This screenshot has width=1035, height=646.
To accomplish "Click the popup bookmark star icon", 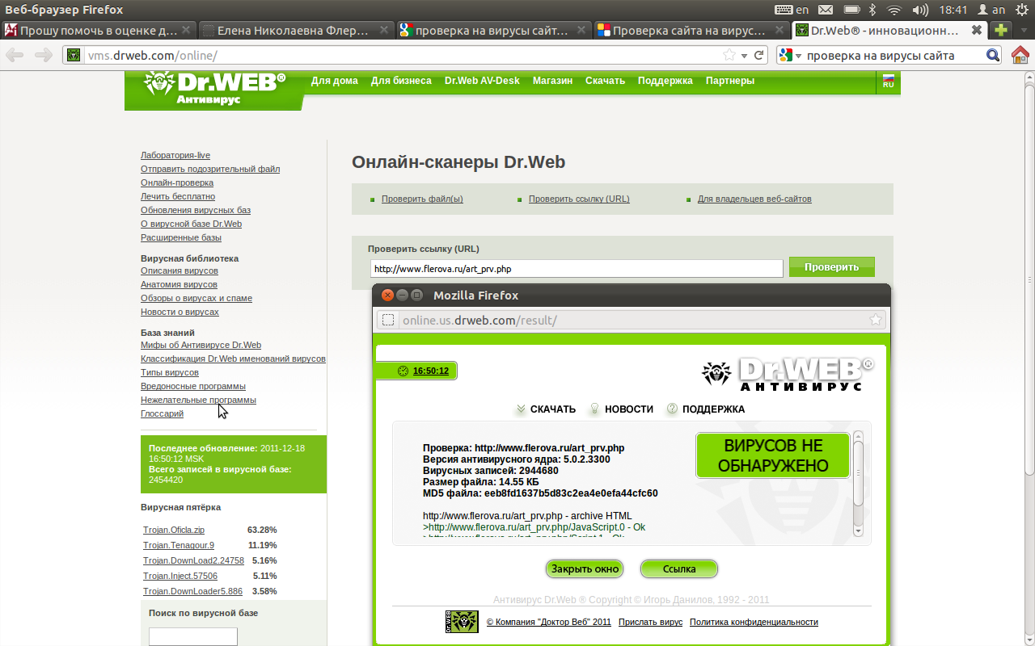I will [875, 320].
